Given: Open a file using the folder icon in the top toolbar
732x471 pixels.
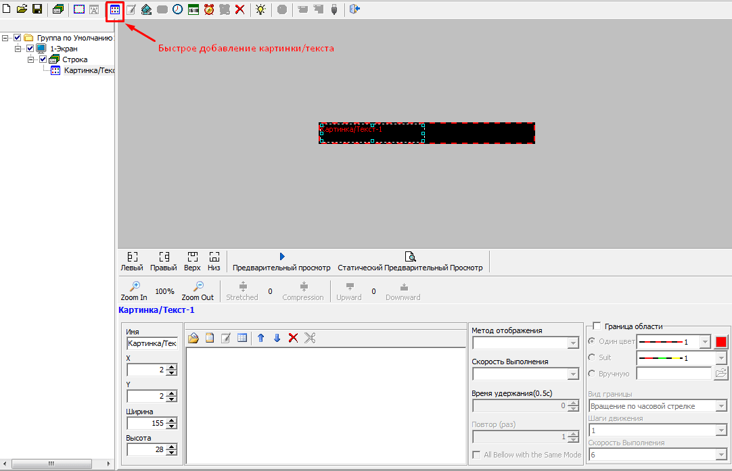Looking at the screenshot, I should pos(22,9).
